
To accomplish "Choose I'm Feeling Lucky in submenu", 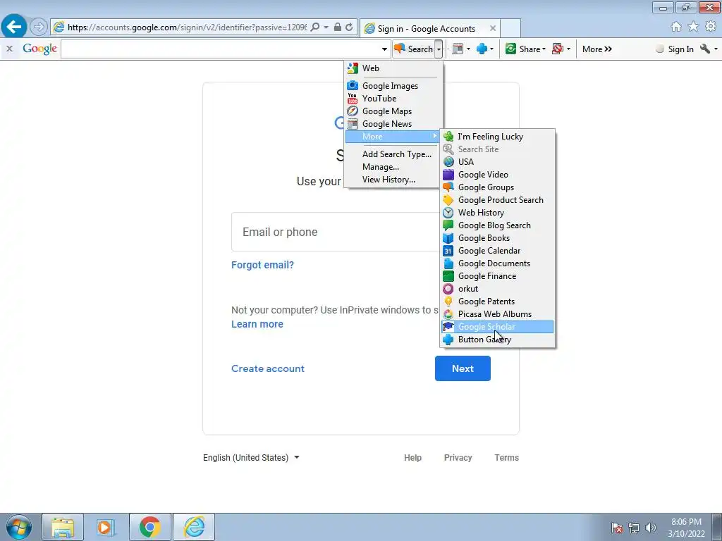I will point(497,137).
